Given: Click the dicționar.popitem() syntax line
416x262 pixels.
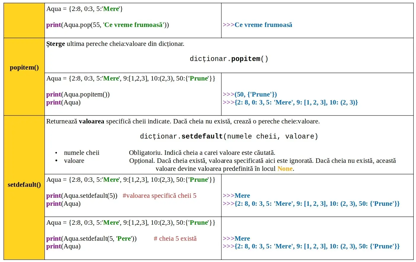Looking at the screenshot, I should (229, 59).
